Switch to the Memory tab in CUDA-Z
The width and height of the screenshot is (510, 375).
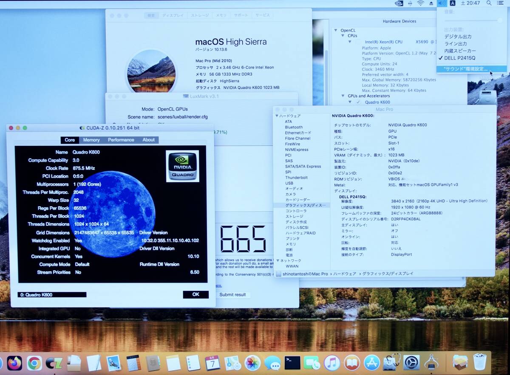click(91, 140)
